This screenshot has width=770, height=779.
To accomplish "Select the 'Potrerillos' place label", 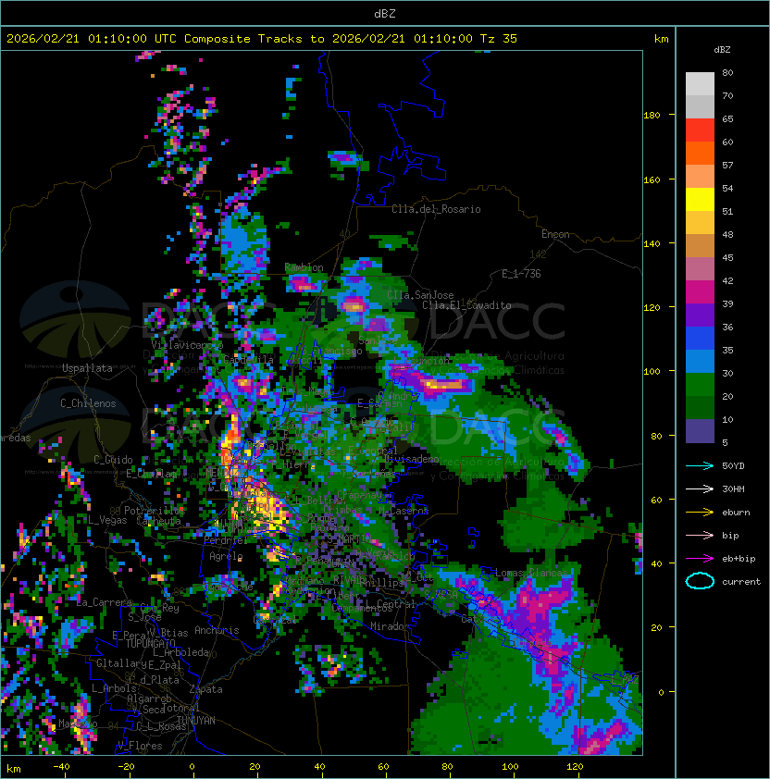I will pyautogui.click(x=155, y=510).
